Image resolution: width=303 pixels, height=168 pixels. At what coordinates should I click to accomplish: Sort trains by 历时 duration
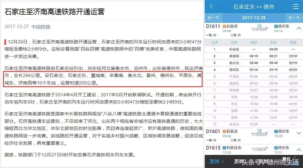239,161
